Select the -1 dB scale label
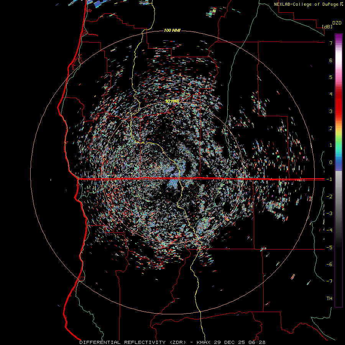The image size is (345, 345). click(x=329, y=179)
